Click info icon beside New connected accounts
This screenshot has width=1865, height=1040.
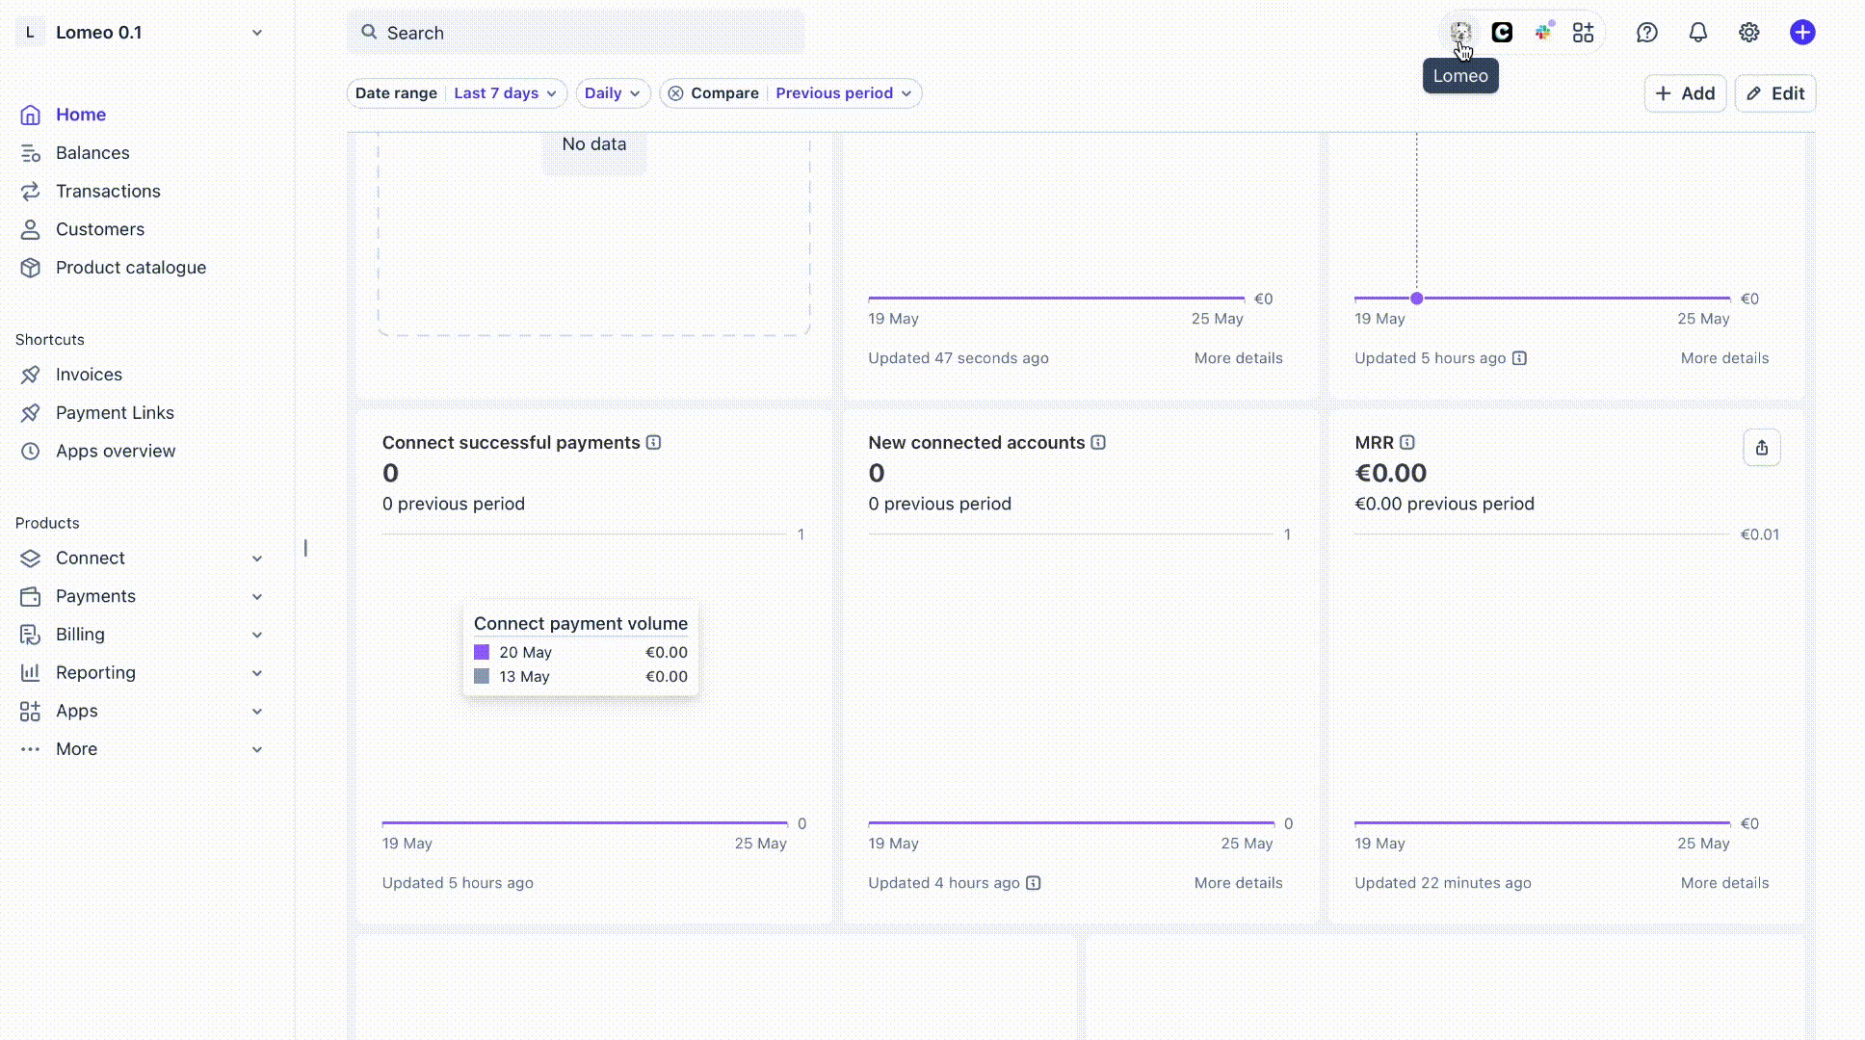click(x=1098, y=443)
